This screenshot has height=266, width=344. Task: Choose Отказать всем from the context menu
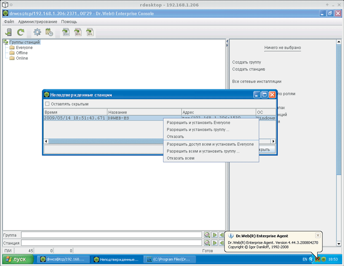[211, 158]
